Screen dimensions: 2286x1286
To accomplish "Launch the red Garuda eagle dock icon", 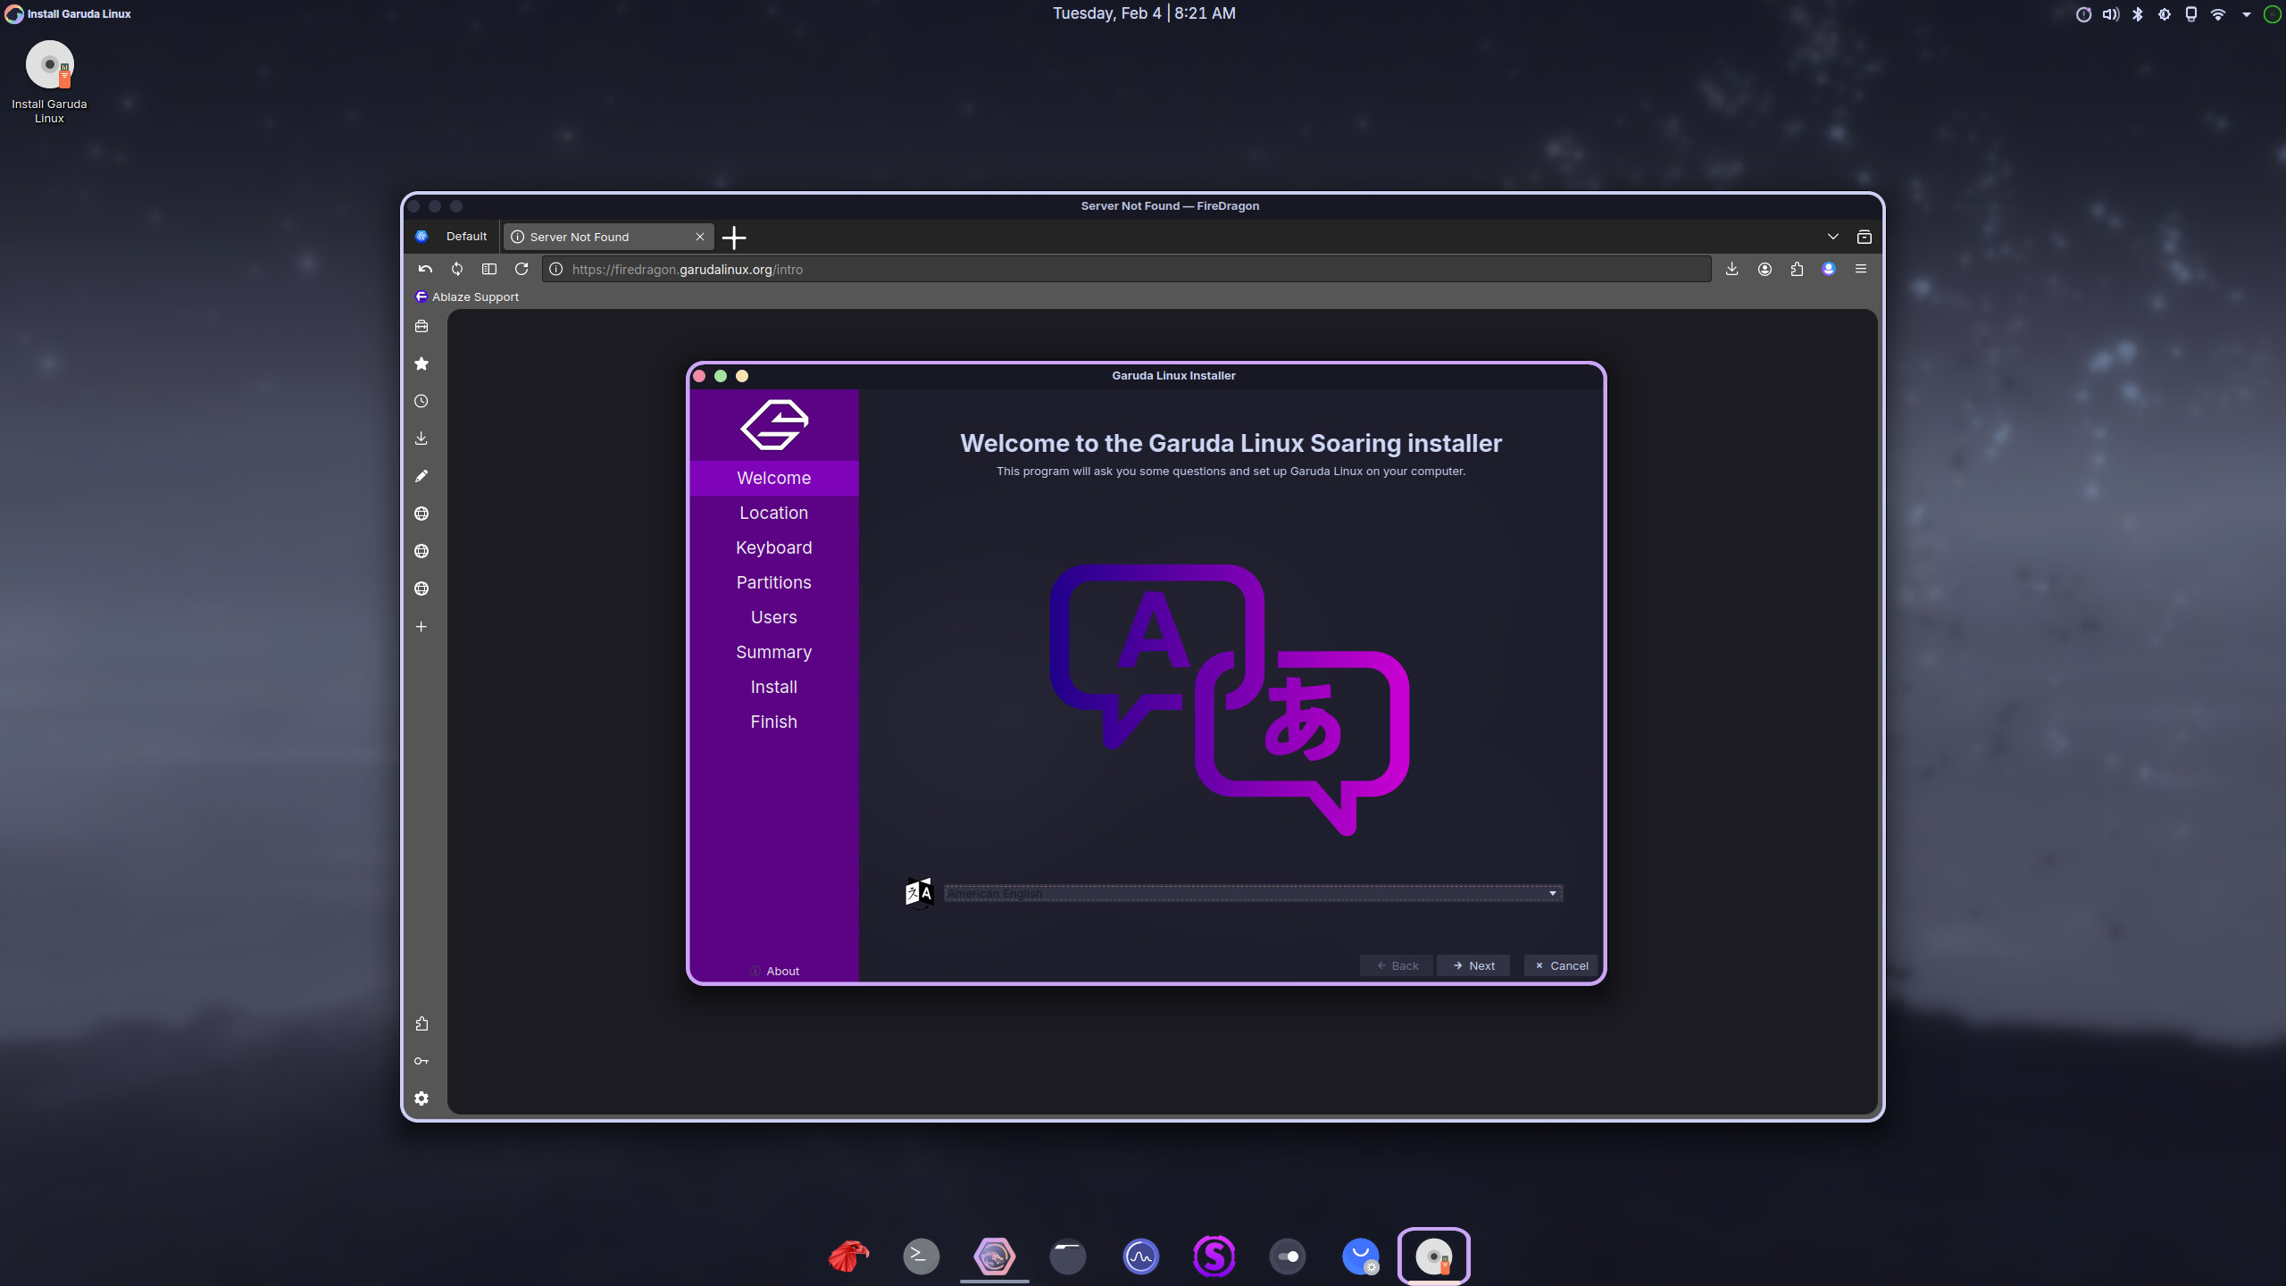I will tap(848, 1256).
